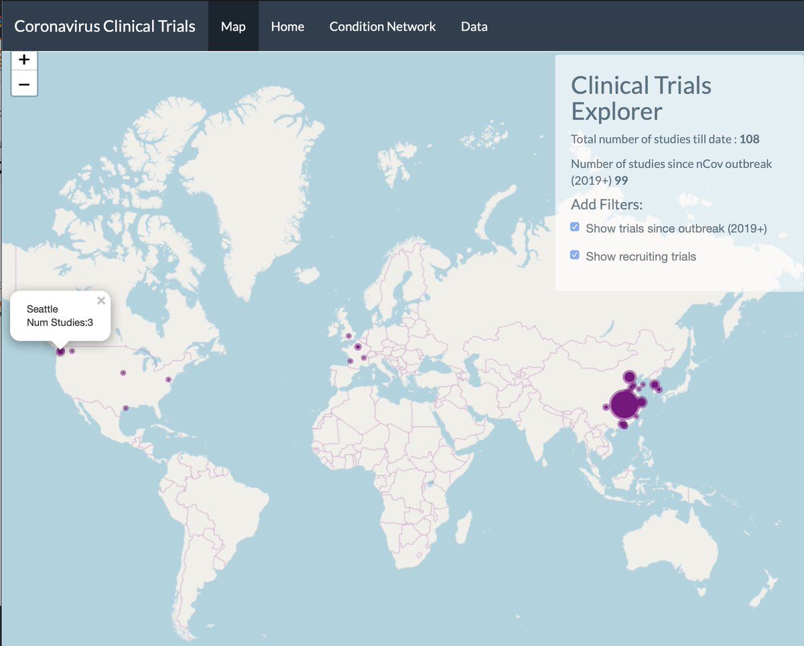Select the midwest US trial marker
804x646 pixels.
coord(123,373)
